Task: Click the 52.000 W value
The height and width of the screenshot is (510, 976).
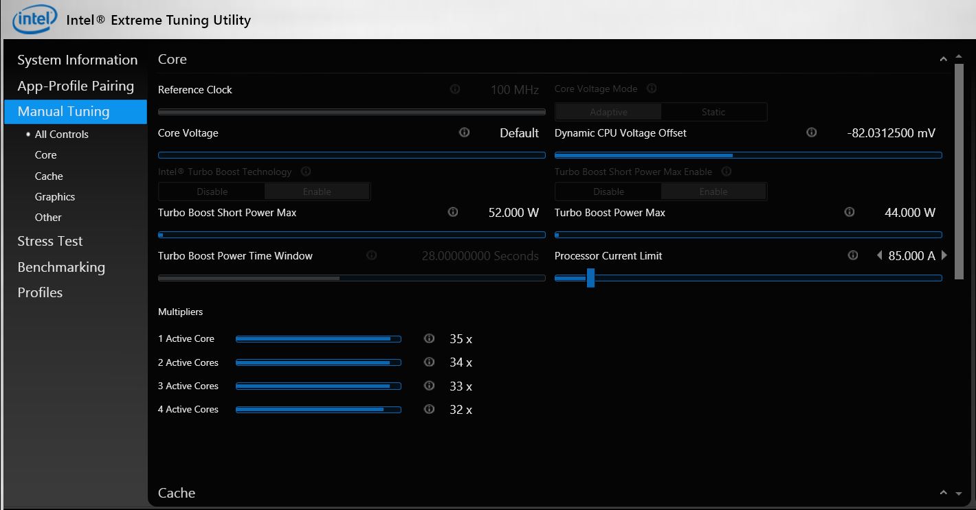Action: 513,213
